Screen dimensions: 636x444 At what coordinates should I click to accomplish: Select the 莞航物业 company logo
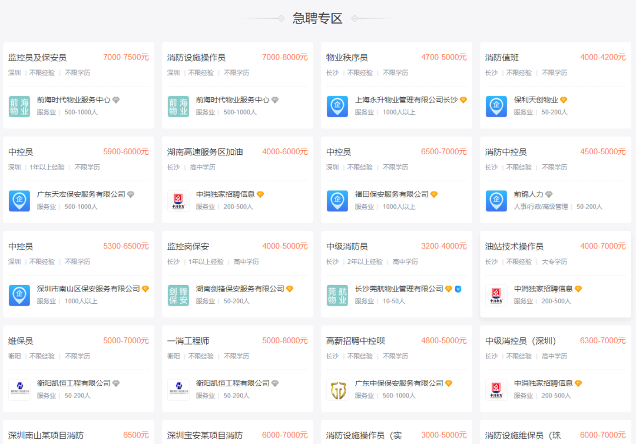(337, 295)
